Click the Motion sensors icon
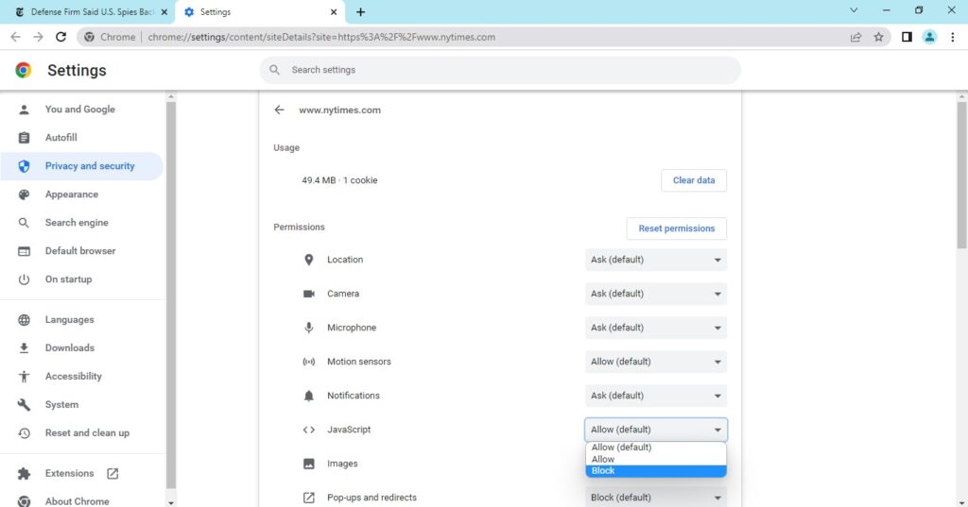Screen dimensions: 968x507 click(309, 362)
